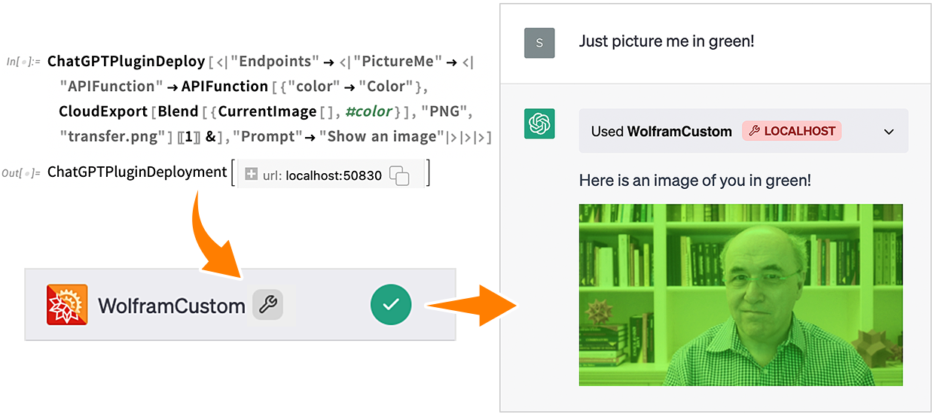The height and width of the screenshot is (417, 934).
Task: Click the copy icon next to localhost:50830
Action: coord(399,176)
